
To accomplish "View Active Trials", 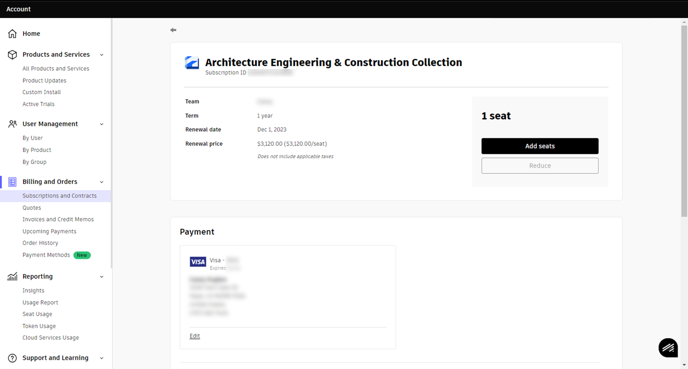I will [x=38, y=104].
